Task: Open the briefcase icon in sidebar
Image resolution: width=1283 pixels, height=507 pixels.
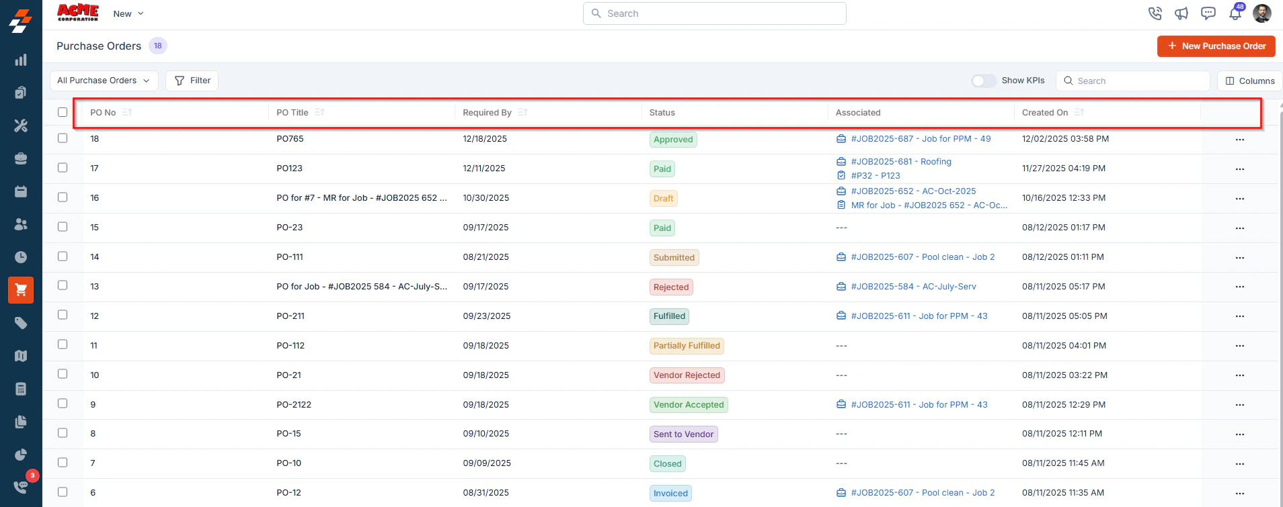Action: (x=21, y=158)
